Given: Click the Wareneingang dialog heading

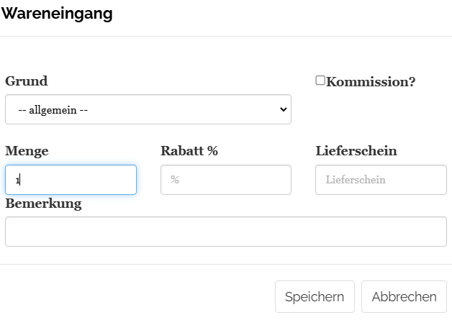Looking at the screenshot, I should [x=57, y=14].
